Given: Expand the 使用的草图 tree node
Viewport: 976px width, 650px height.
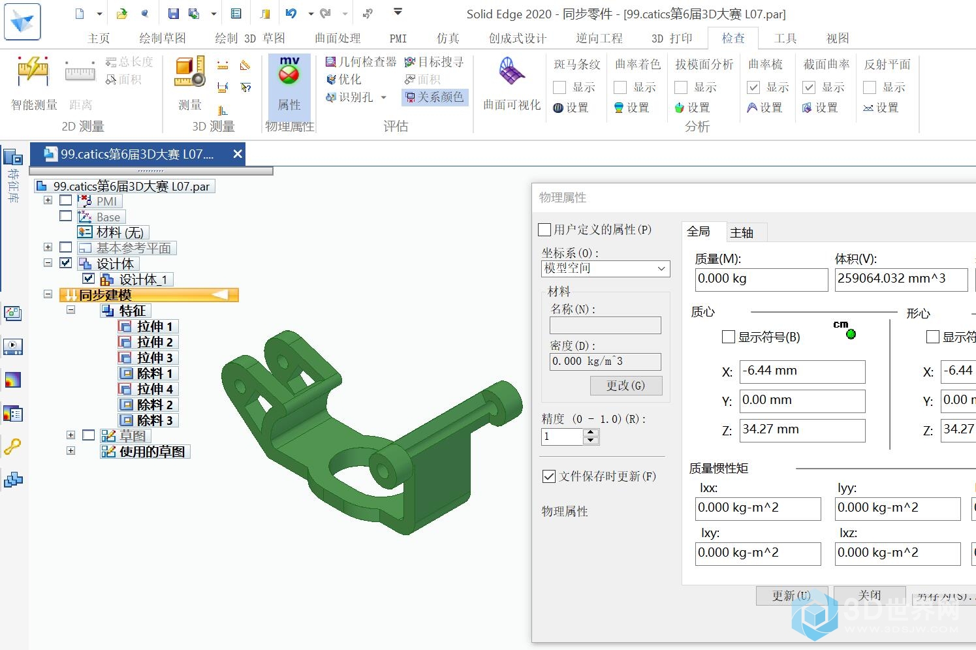Looking at the screenshot, I should (x=71, y=451).
